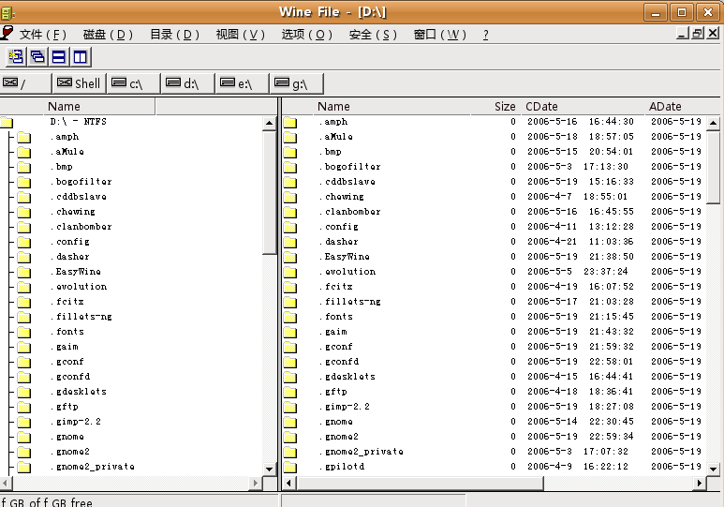Switch to the e:\ drive

(243, 83)
